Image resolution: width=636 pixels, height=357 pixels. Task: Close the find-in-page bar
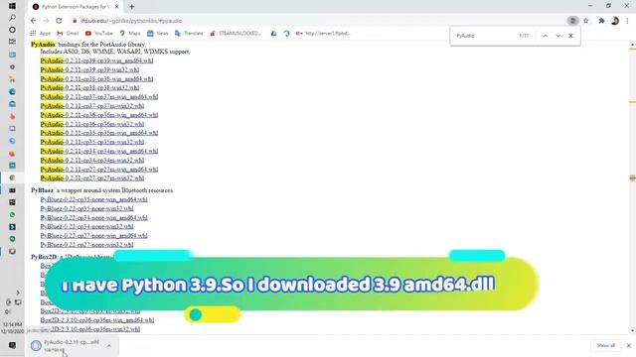click(x=570, y=36)
